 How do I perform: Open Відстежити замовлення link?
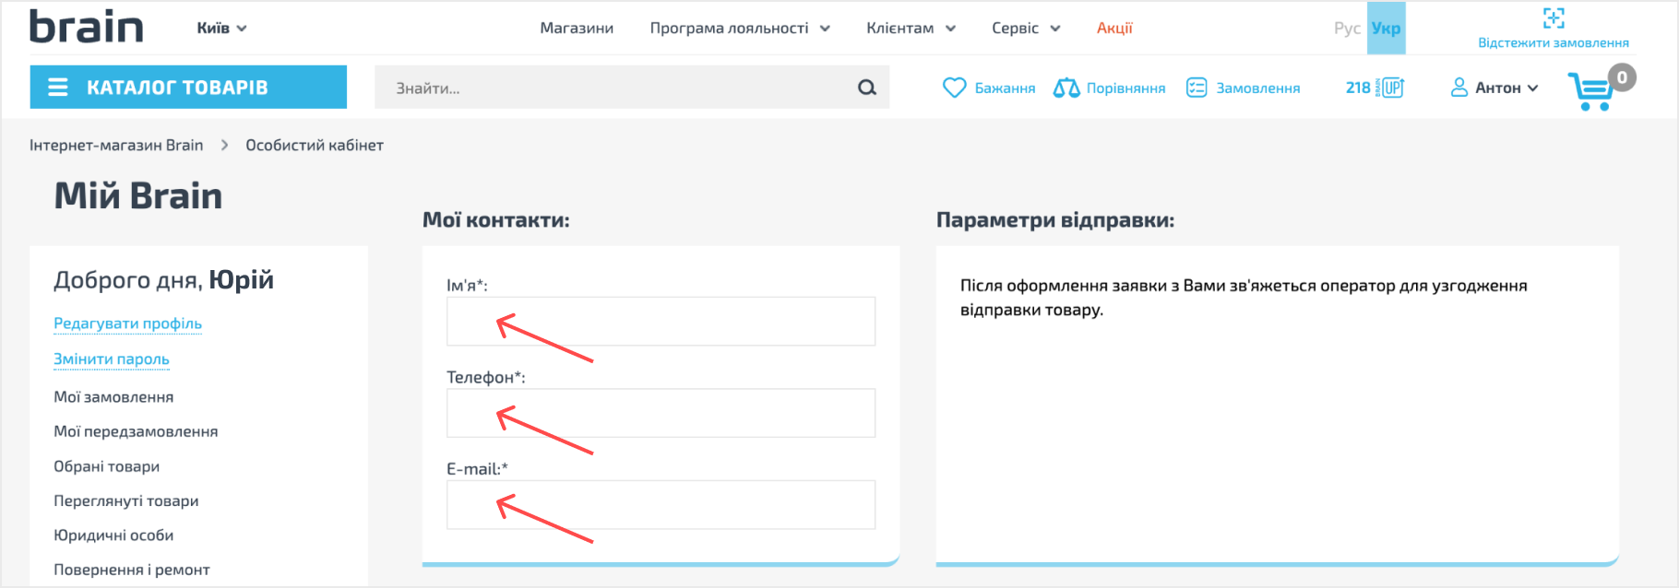tap(1554, 42)
